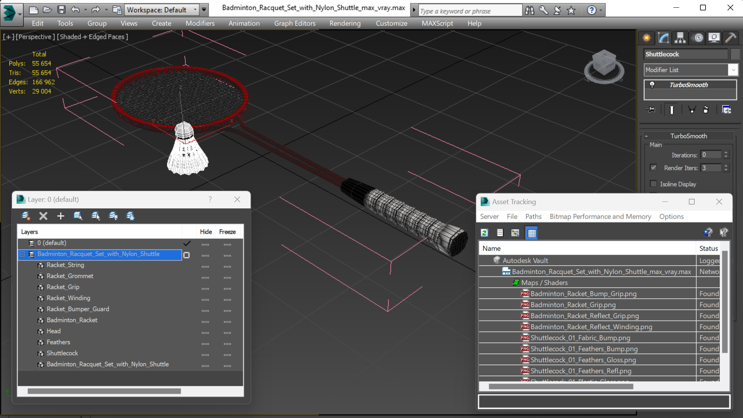Collapse the Badminton_Racquet_Set_with_Nylon_Shuttle layer
743x418 pixels.
[x=22, y=254]
